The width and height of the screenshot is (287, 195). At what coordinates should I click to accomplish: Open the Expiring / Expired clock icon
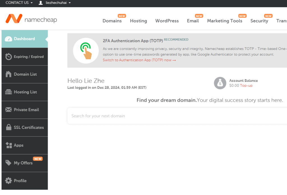pyautogui.click(x=8, y=57)
